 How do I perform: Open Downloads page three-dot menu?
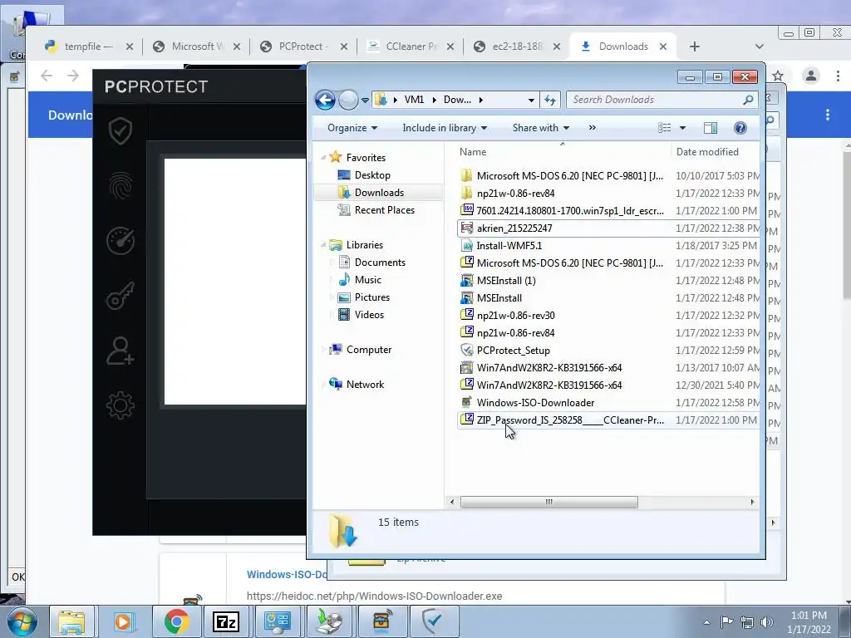pos(828,115)
